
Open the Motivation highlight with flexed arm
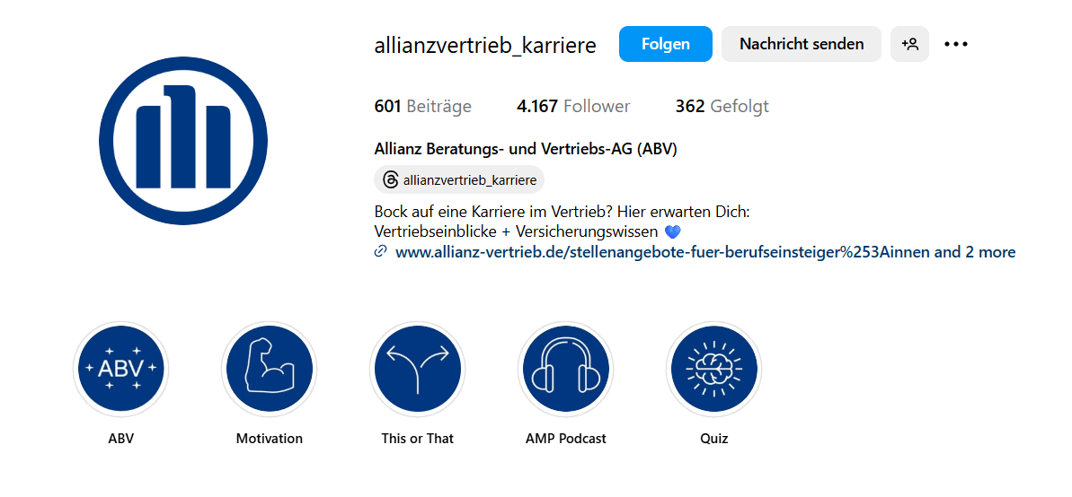[x=269, y=369]
